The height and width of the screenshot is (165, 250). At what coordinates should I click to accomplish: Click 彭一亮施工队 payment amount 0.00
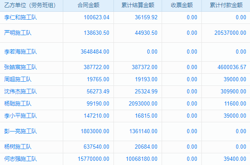point(241,131)
